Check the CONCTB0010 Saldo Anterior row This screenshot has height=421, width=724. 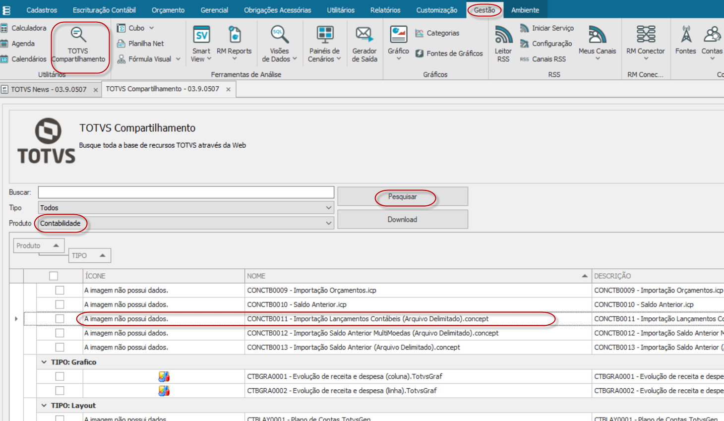click(x=60, y=304)
